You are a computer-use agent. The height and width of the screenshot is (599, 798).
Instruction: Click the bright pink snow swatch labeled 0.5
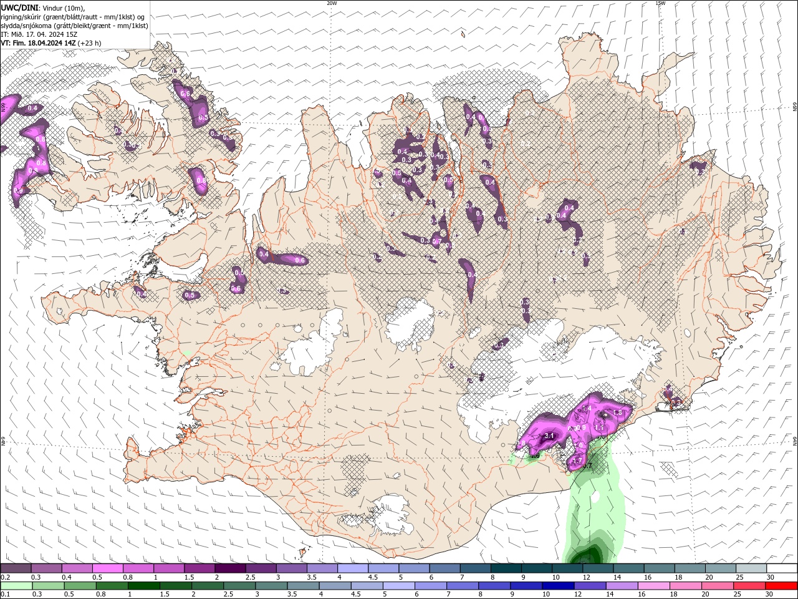107,568
